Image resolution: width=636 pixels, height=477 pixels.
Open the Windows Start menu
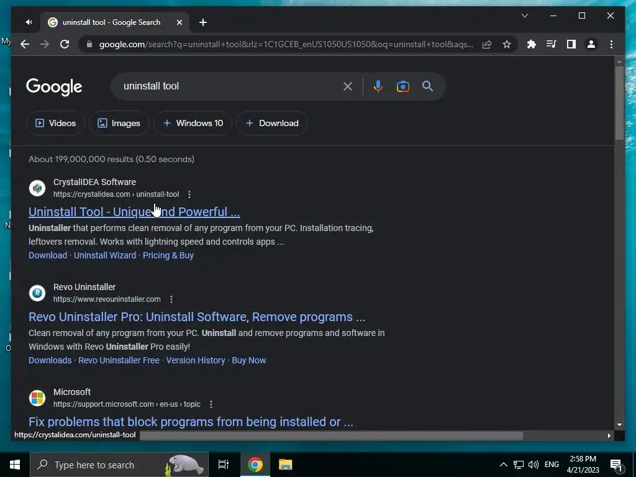point(15,465)
